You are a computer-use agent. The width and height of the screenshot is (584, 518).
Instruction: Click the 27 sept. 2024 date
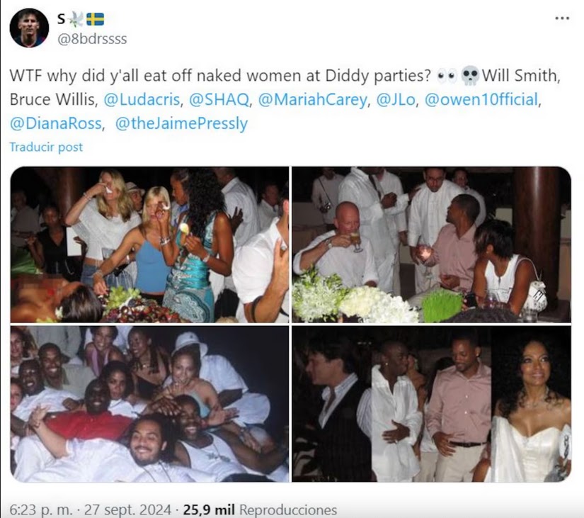pyautogui.click(x=127, y=509)
